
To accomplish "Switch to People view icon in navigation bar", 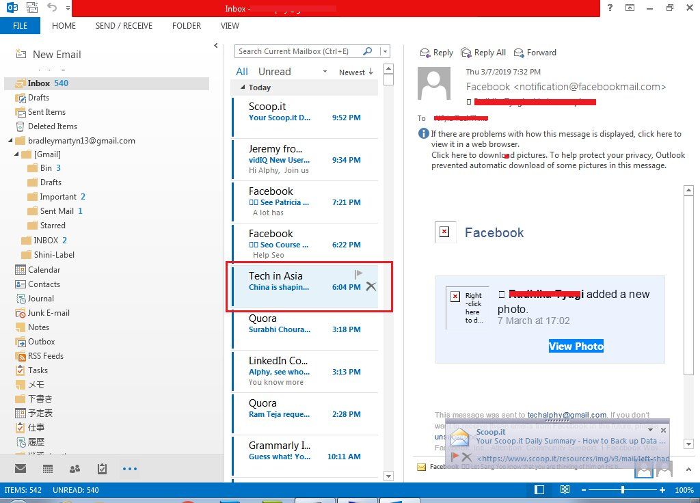I will coord(75,469).
